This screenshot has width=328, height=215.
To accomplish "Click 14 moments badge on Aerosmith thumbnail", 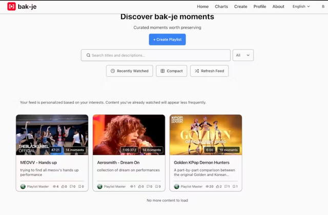I will pos(152,150).
